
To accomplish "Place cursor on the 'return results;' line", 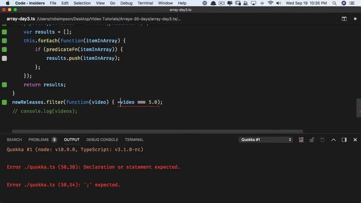I will [45, 85].
